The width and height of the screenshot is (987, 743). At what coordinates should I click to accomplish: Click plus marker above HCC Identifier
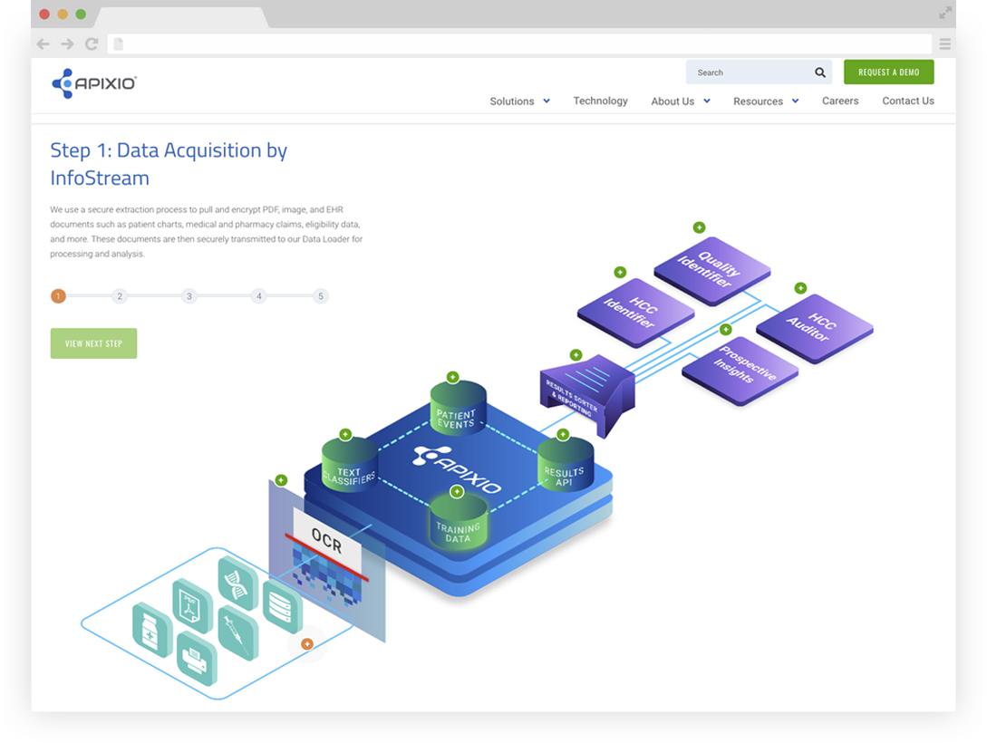click(x=620, y=272)
